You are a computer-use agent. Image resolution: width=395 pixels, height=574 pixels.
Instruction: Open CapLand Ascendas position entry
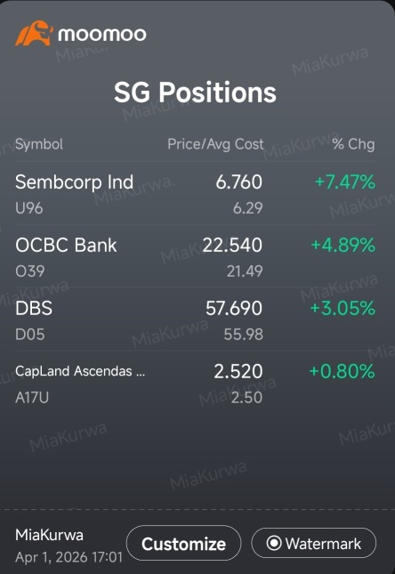pyautogui.click(x=195, y=383)
